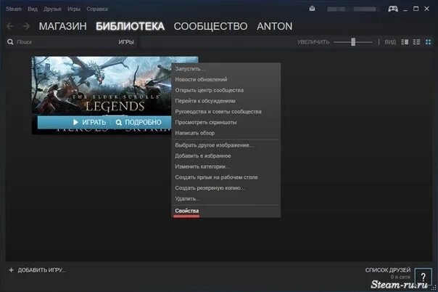Close the Steam window

426,9
